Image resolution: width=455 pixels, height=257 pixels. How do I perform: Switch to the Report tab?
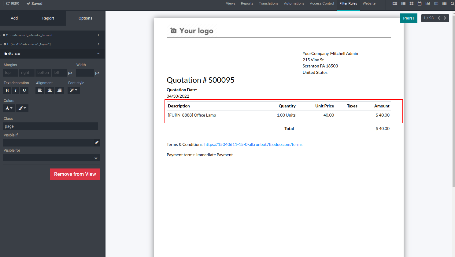(x=48, y=18)
